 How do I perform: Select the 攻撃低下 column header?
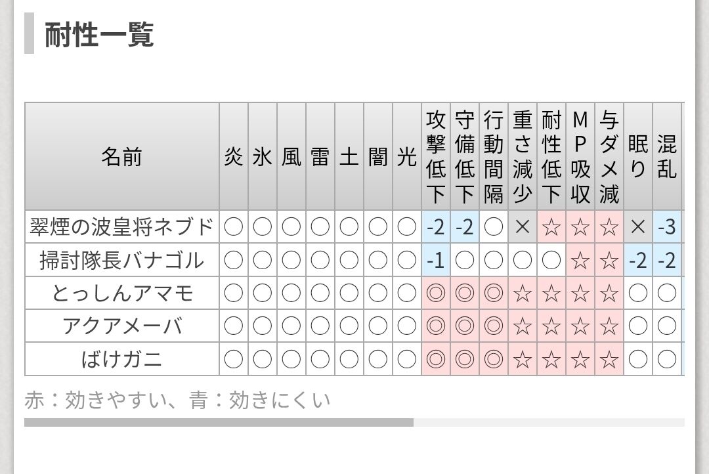(436, 156)
